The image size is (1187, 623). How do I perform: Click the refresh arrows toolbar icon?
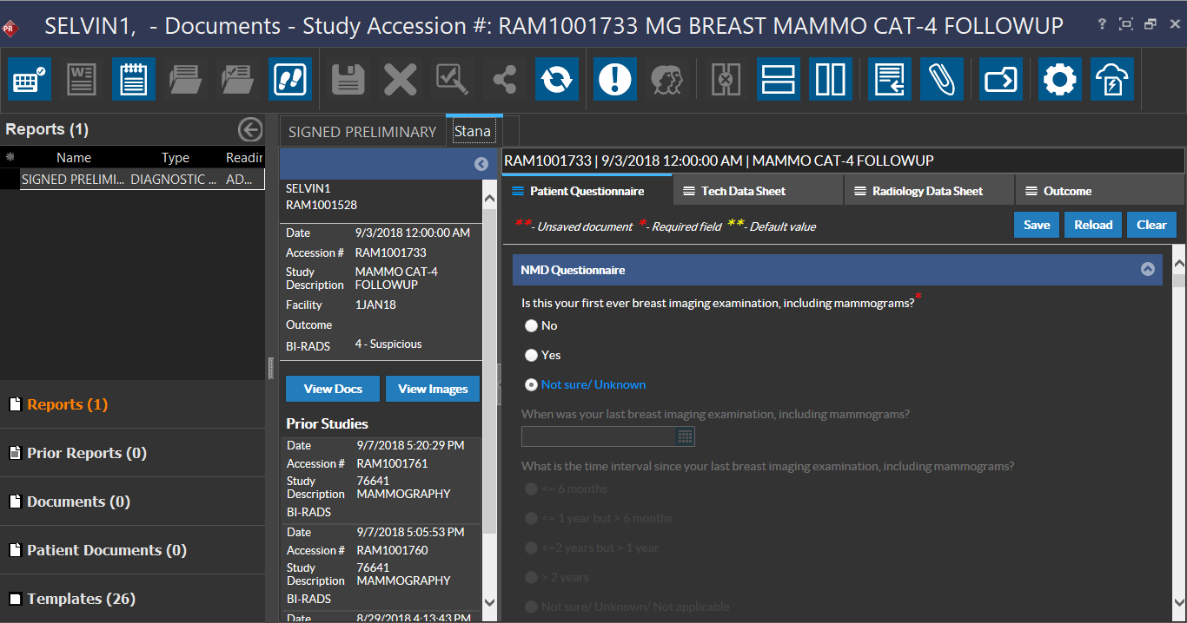tap(556, 79)
